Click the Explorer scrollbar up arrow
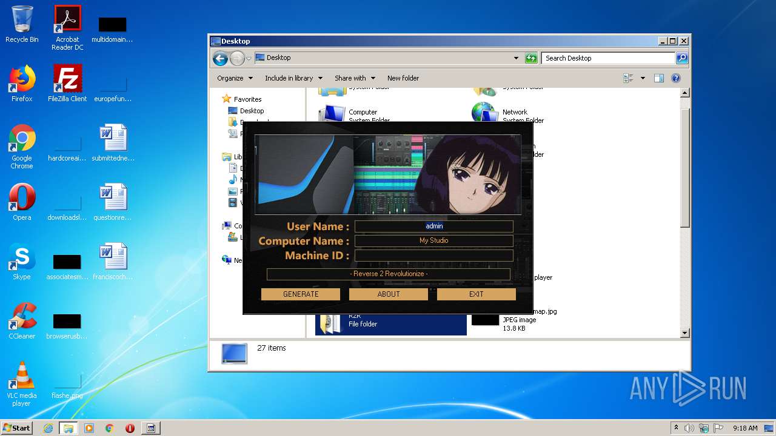 (685, 93)
